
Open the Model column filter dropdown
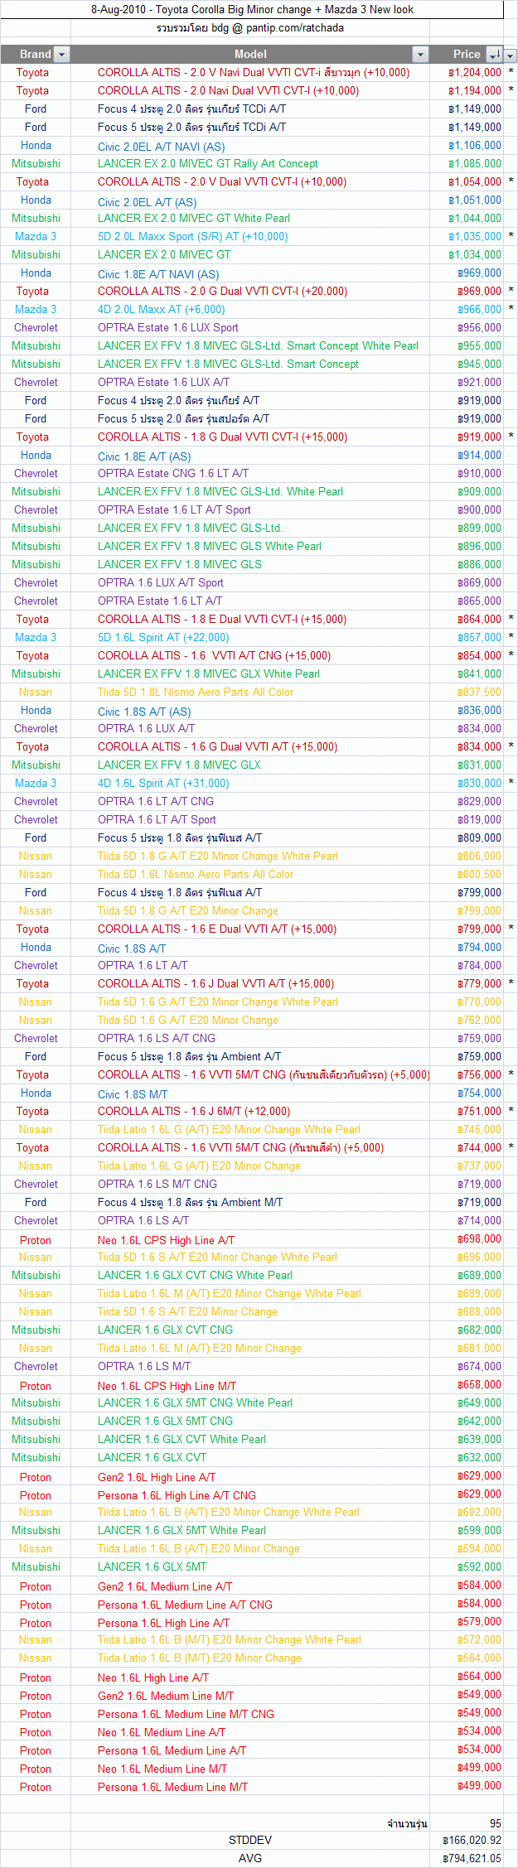pyautogui.click(x=420, y=55)
